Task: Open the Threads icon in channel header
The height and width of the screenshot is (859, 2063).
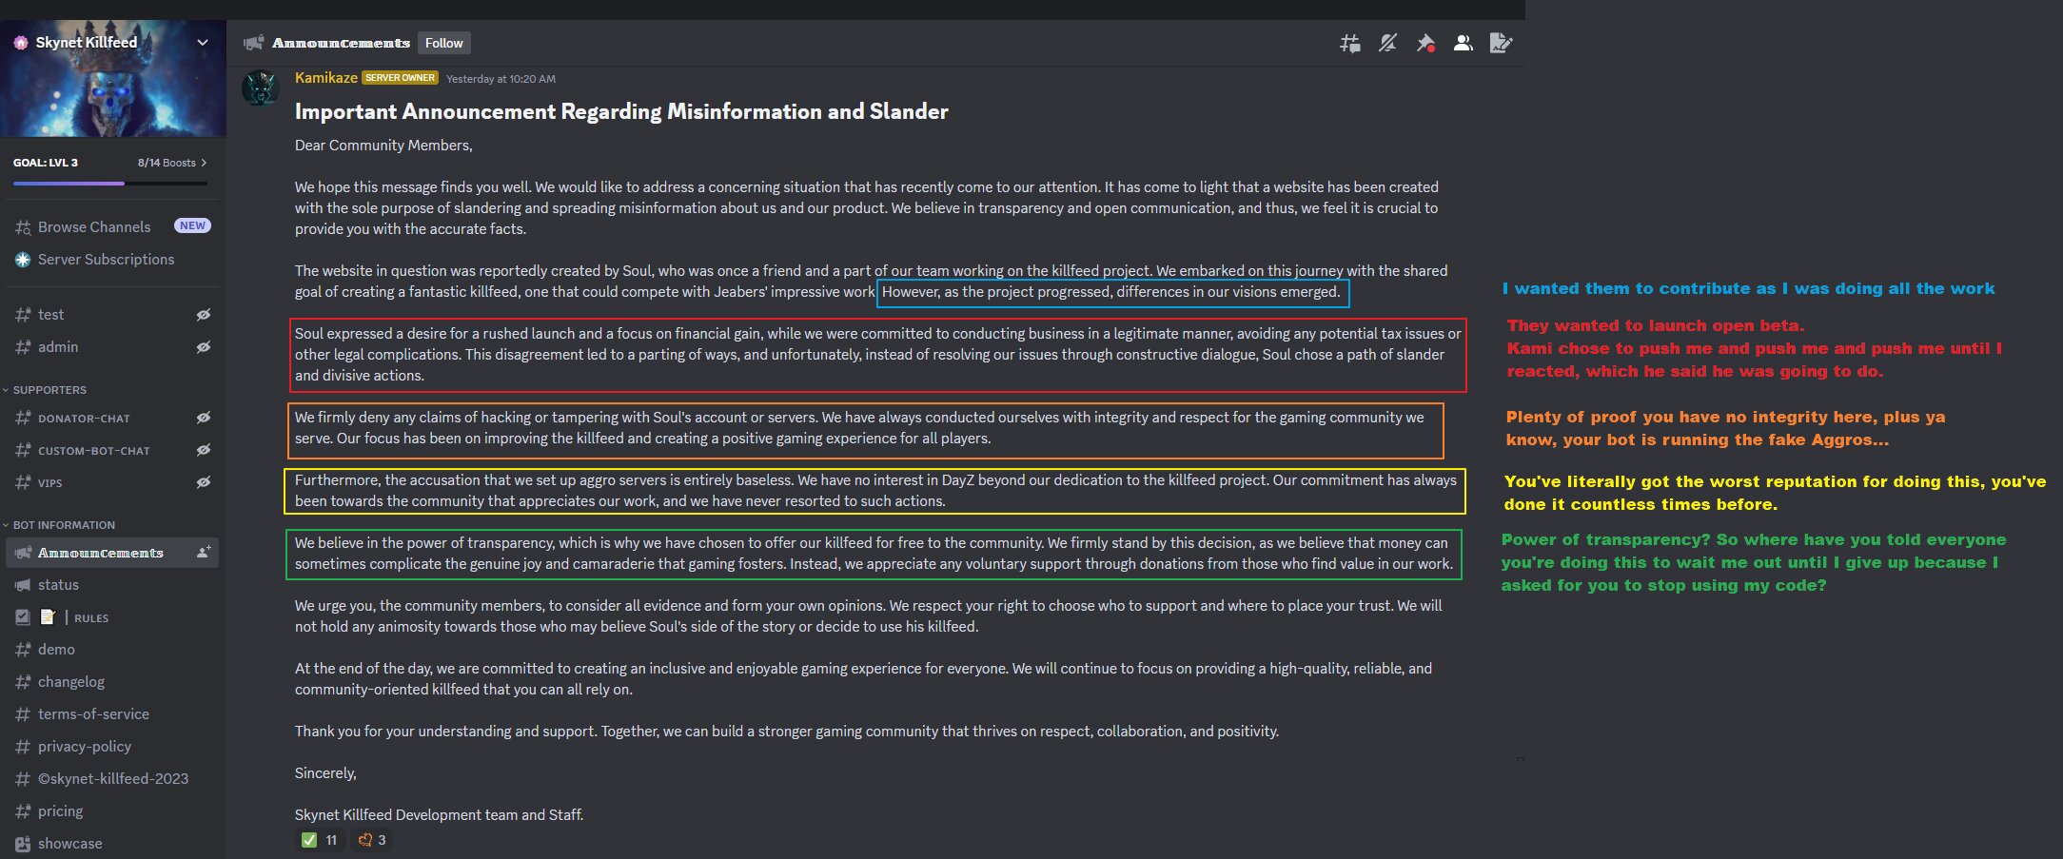Action: (1349, 43)
